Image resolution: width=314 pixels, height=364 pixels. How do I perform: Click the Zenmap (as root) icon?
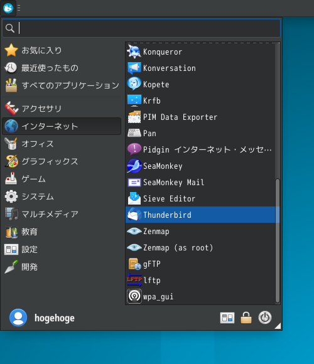pos(134,247)
